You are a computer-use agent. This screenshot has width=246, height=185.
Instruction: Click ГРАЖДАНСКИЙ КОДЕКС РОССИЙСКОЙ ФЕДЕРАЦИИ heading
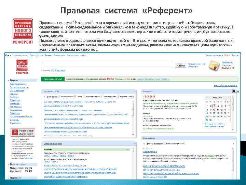click(67, 153)
